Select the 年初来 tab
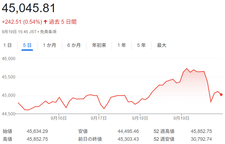The width and height of the screenshot is (225, 144). [x=99, y=45]
